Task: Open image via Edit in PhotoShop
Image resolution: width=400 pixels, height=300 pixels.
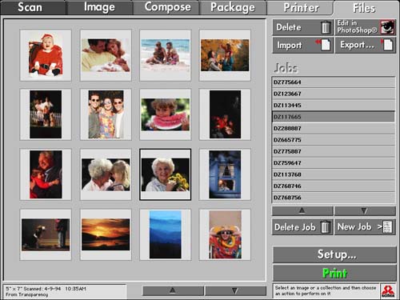Action: coord(366,27)
